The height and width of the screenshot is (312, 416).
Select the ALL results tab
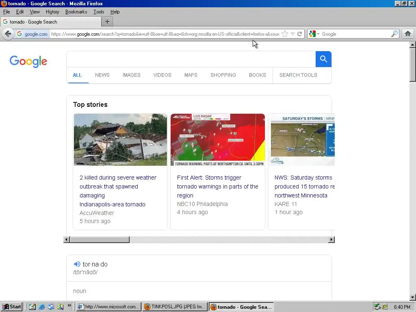pos(77,75)
